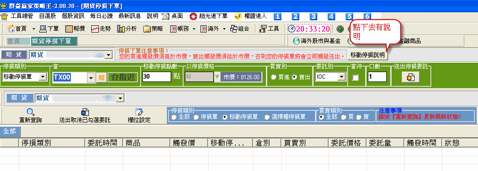Switch to workspace number 2
This screenshot has height=171, width=478.
[x=295, y=16]
